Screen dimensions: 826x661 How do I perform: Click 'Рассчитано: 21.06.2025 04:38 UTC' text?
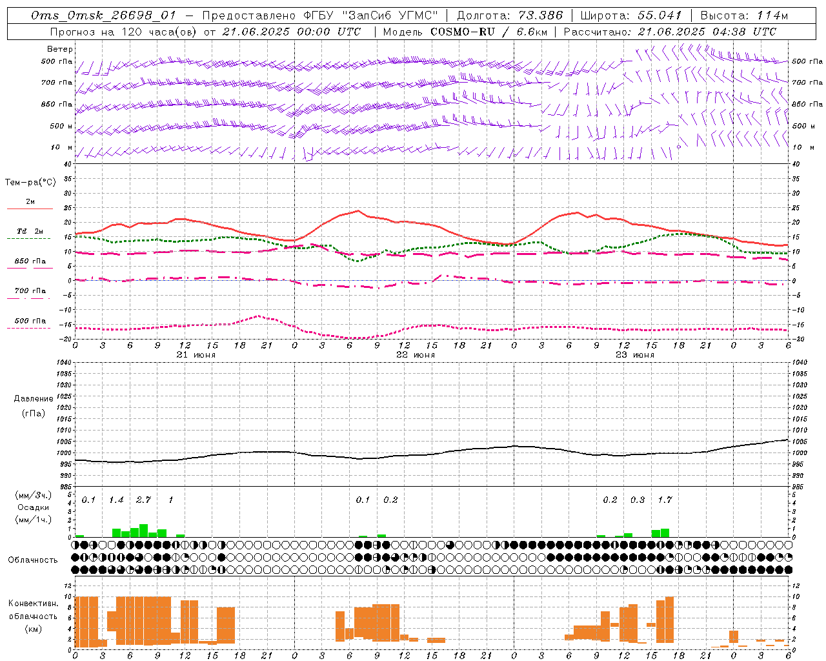(670, 32)
